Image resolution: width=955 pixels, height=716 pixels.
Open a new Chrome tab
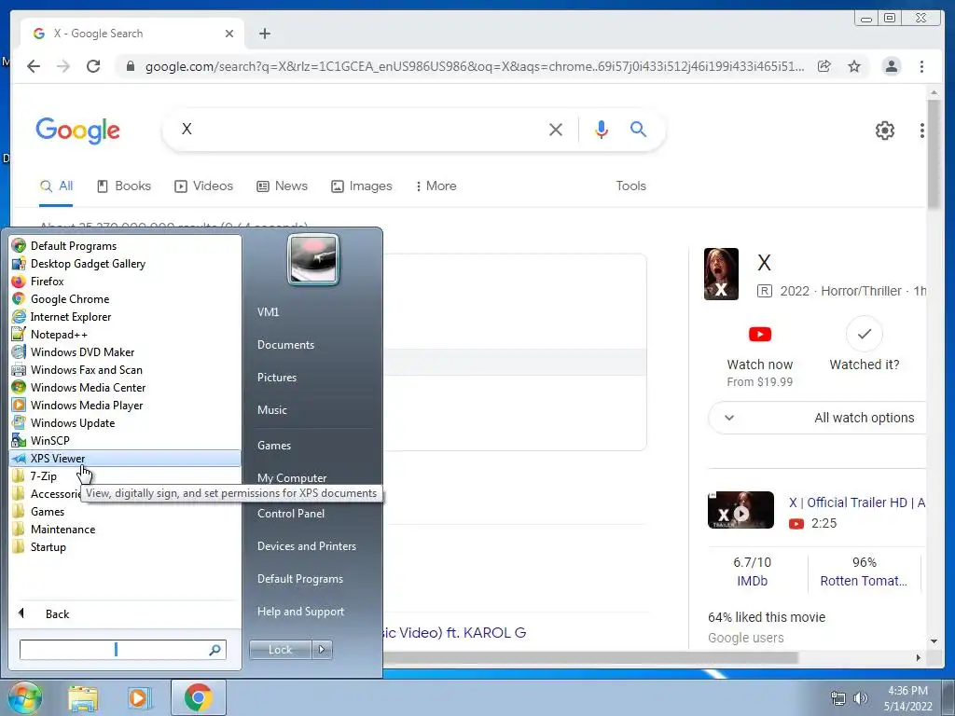click(x=264, y=34)
